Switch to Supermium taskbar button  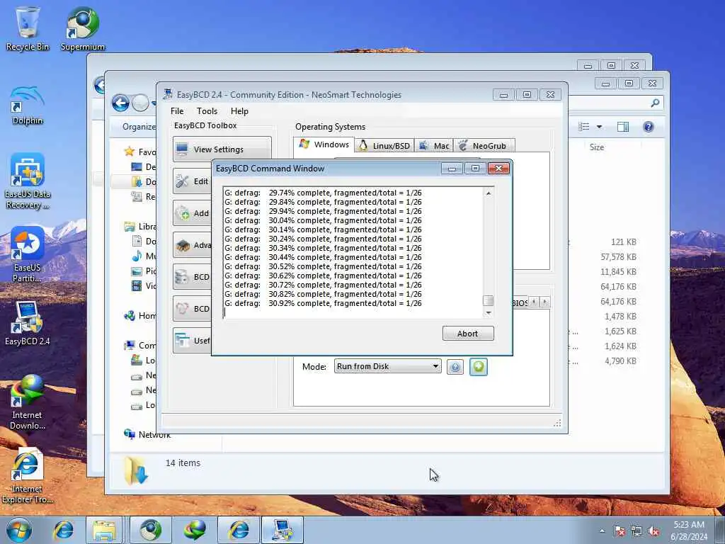coord(150,530)
